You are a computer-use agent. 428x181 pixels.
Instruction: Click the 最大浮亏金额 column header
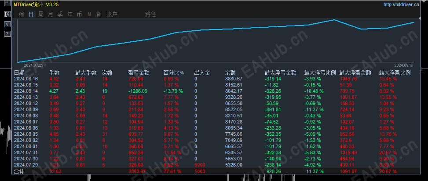(x=280, y=73)
